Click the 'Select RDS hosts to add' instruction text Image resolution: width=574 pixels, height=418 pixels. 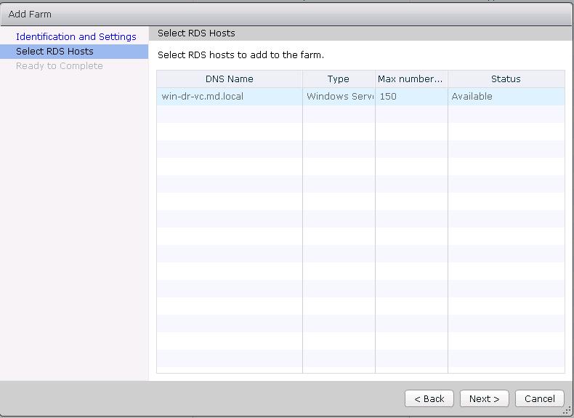(x=240, y=55)
